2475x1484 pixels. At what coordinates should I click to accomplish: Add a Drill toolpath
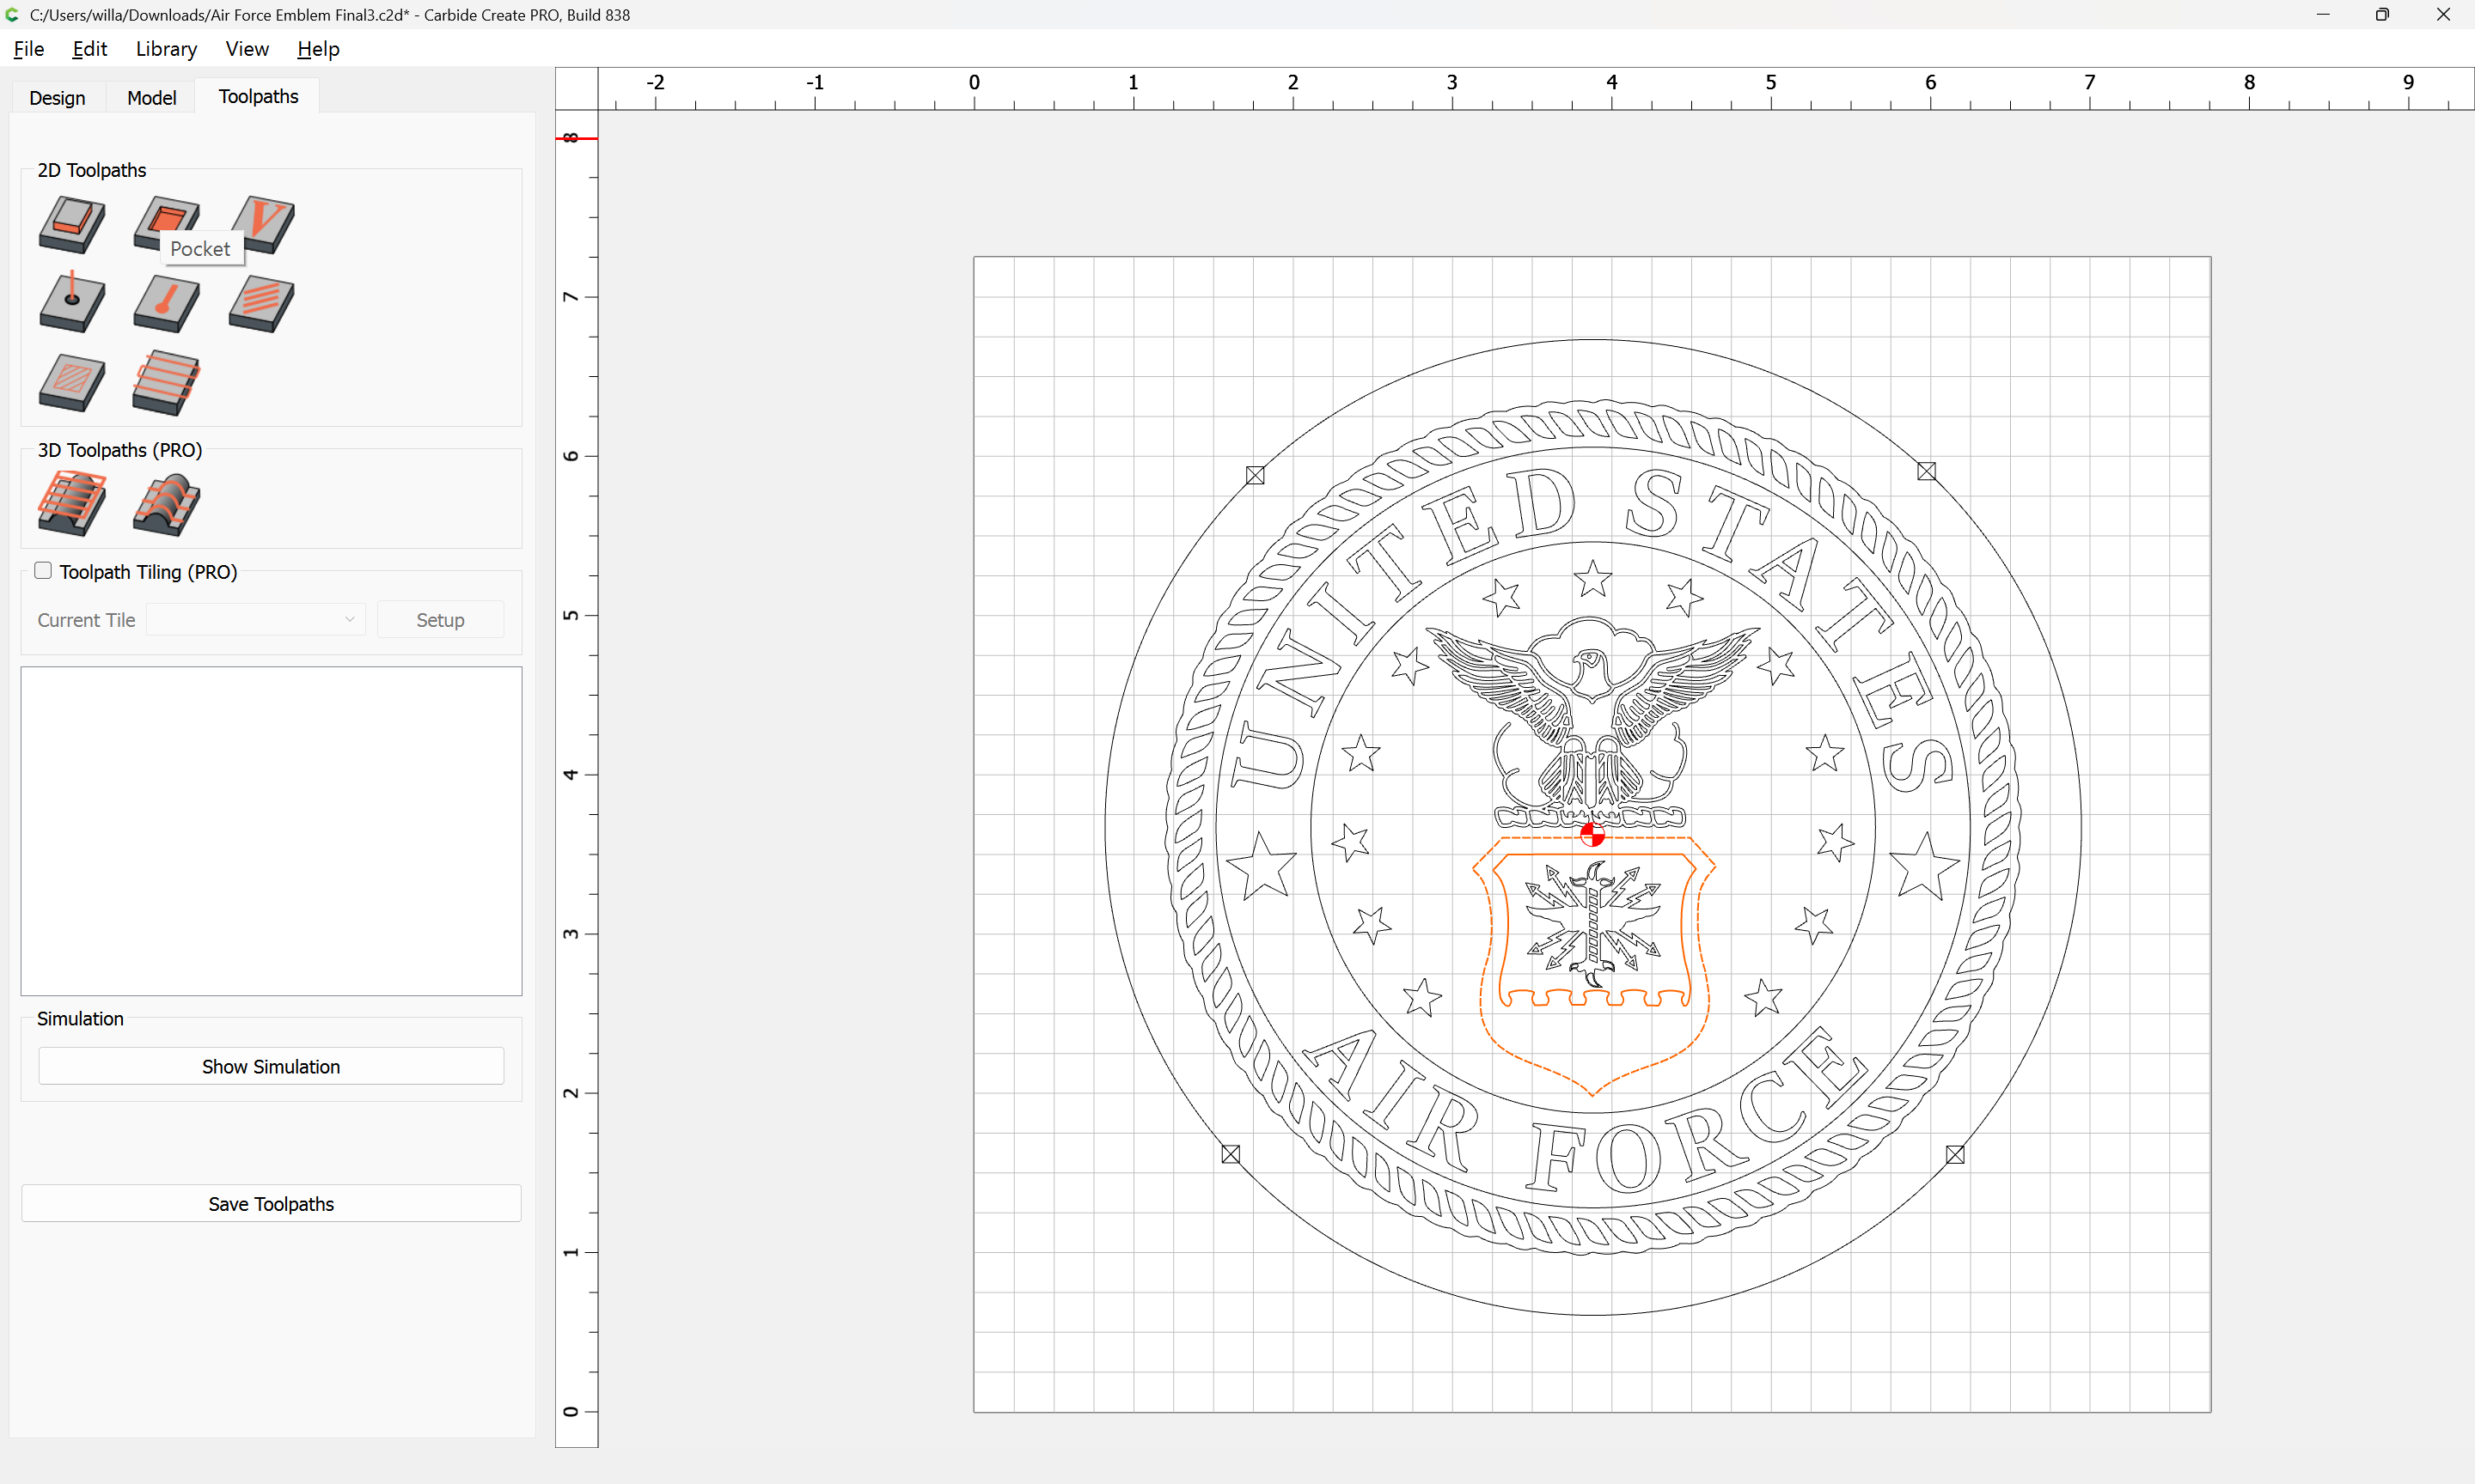coord(72,302)
